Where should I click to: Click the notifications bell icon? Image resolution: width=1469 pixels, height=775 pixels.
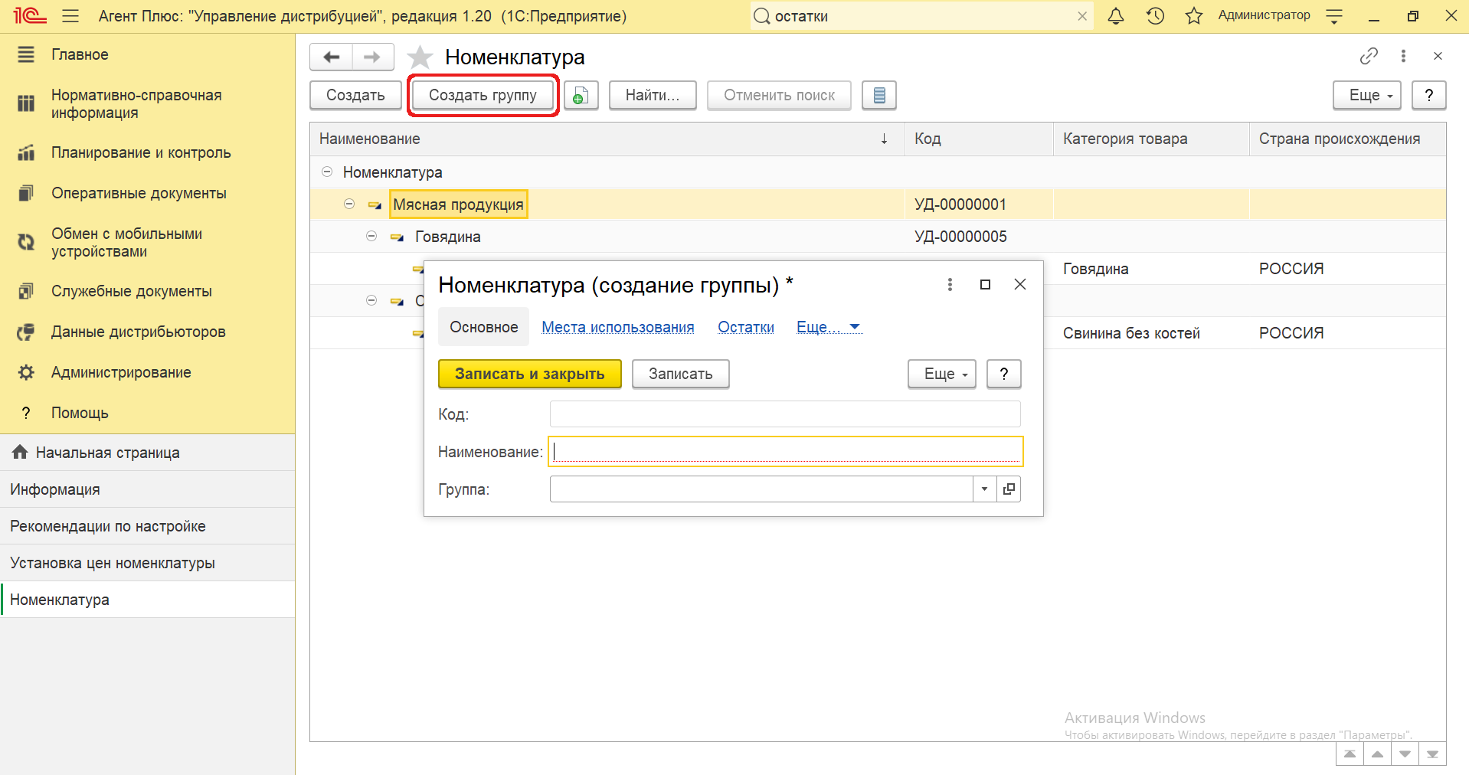pos(1116,16)
